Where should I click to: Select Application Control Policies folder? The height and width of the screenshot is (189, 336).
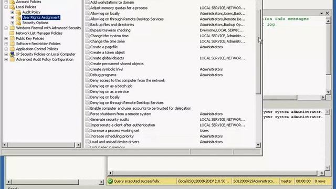(37, 49)
